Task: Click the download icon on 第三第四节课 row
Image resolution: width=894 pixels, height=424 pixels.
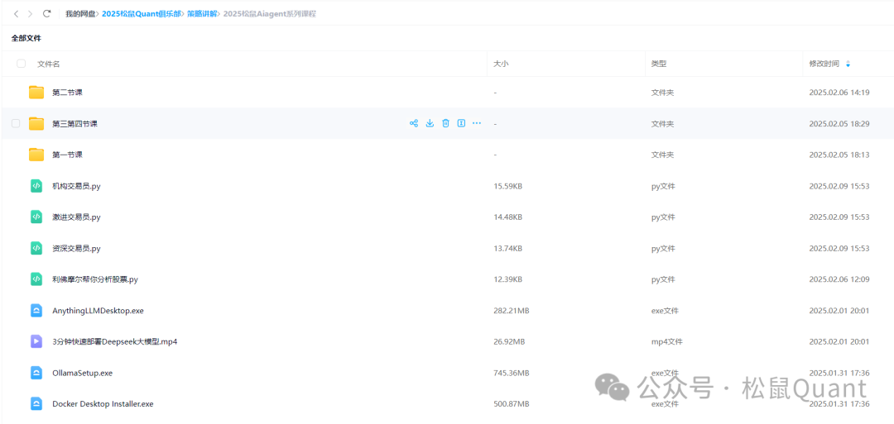Action: [x=430, y=123]
